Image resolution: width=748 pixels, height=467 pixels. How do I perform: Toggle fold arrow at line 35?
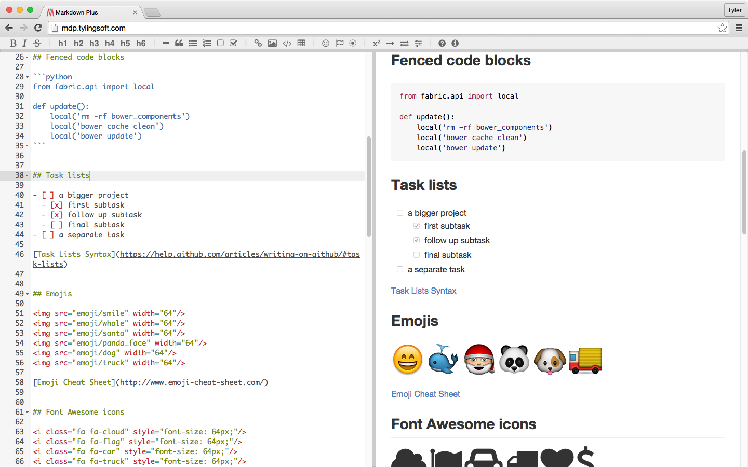point(28,146)
